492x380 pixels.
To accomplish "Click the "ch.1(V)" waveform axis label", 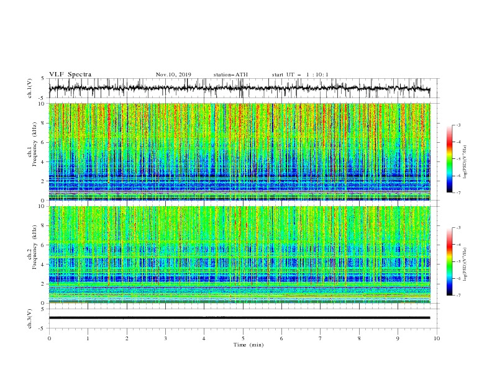I will pyautogui.click(x=30, y=88).
